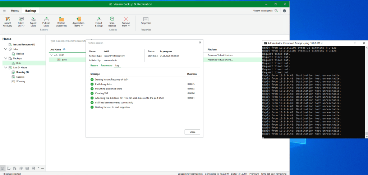Click the Inventory view icon in the bottom bar
Viewport: 368px width, 175px height.
click(9, 168)
